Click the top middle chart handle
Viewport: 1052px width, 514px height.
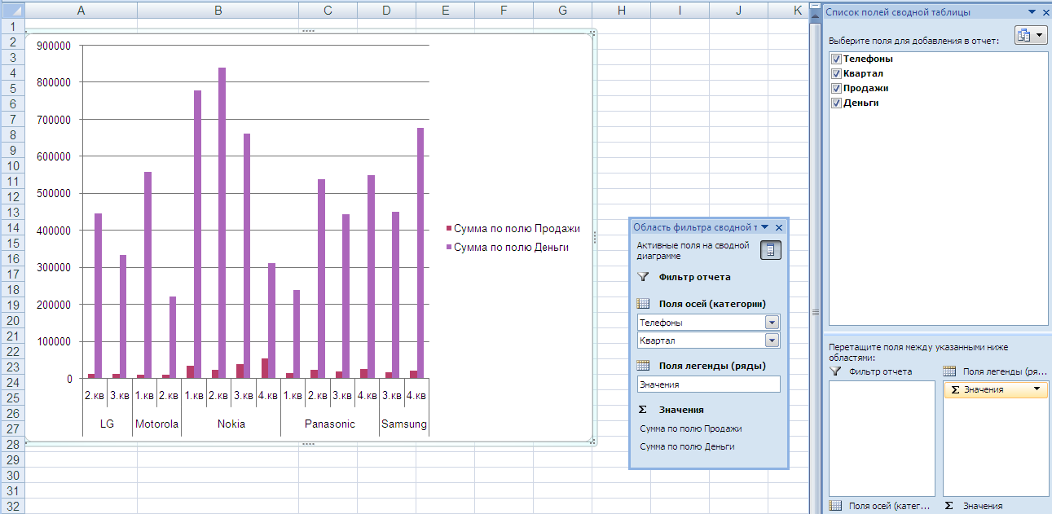308,31
